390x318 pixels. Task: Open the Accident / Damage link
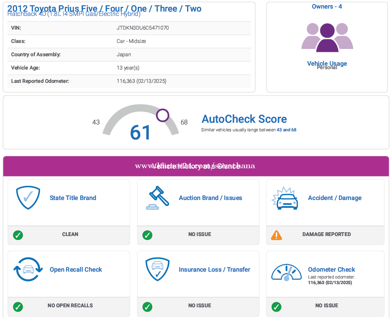[x=335, y=198]
